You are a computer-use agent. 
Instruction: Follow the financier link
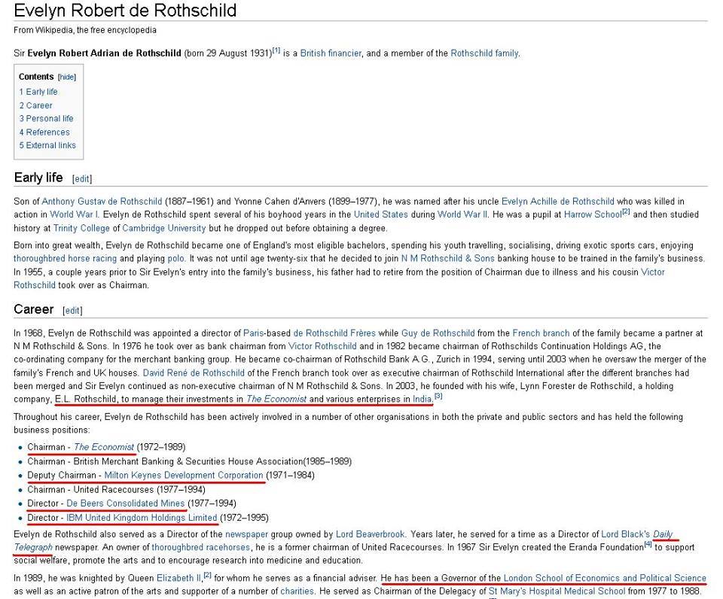coord(345,53)
